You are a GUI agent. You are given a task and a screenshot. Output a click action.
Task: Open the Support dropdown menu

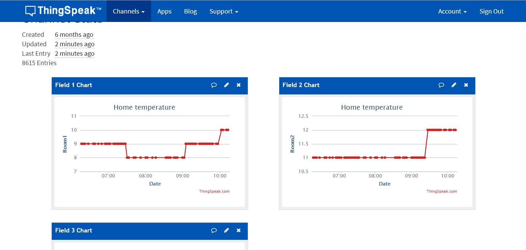223,11
